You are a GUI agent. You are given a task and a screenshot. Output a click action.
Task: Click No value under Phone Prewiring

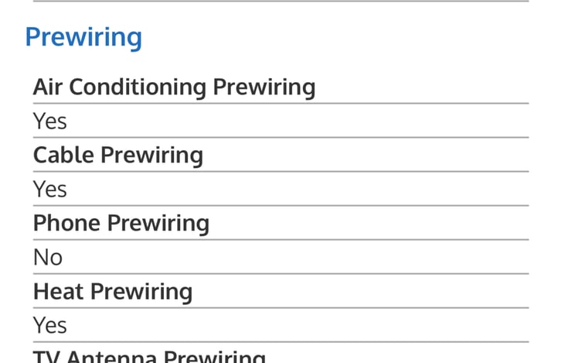47,257
